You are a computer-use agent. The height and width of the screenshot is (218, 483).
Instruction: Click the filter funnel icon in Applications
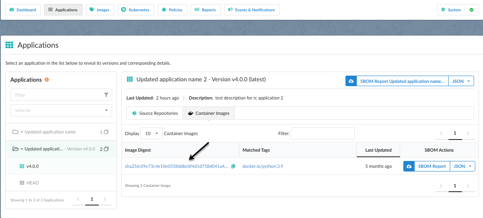tap(106, 95)
